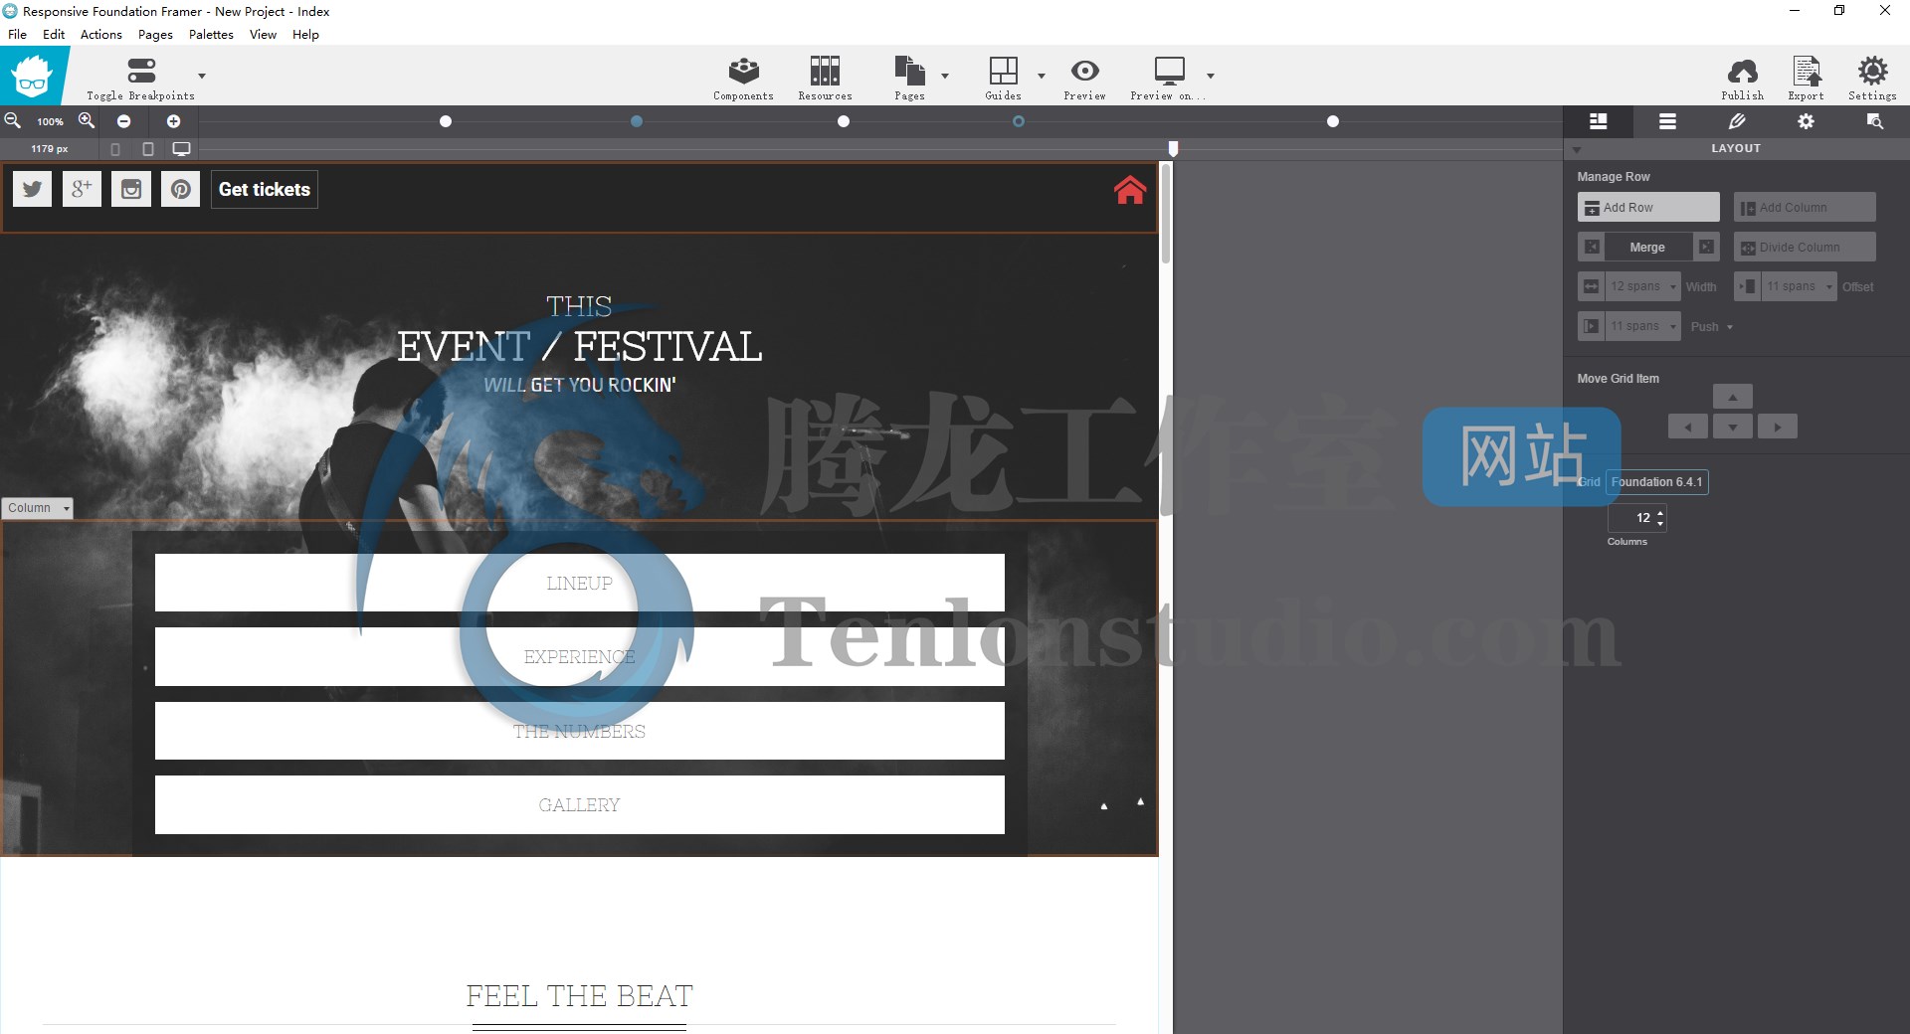
Task: Export the project
Action: click(x=1806, y=78)
